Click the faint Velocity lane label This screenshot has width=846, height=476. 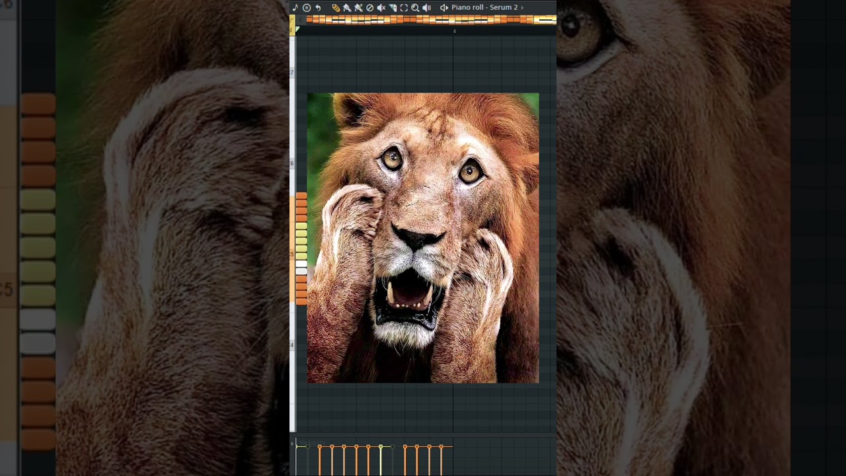[313, 442]
